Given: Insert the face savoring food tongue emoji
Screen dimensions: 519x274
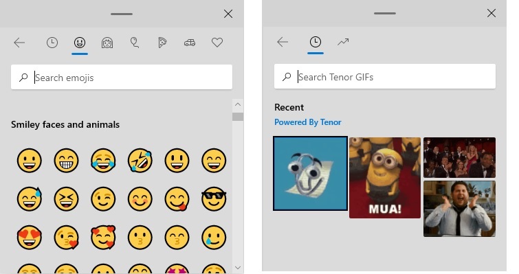Looking at the screenshot, I should tap(177, 199).
